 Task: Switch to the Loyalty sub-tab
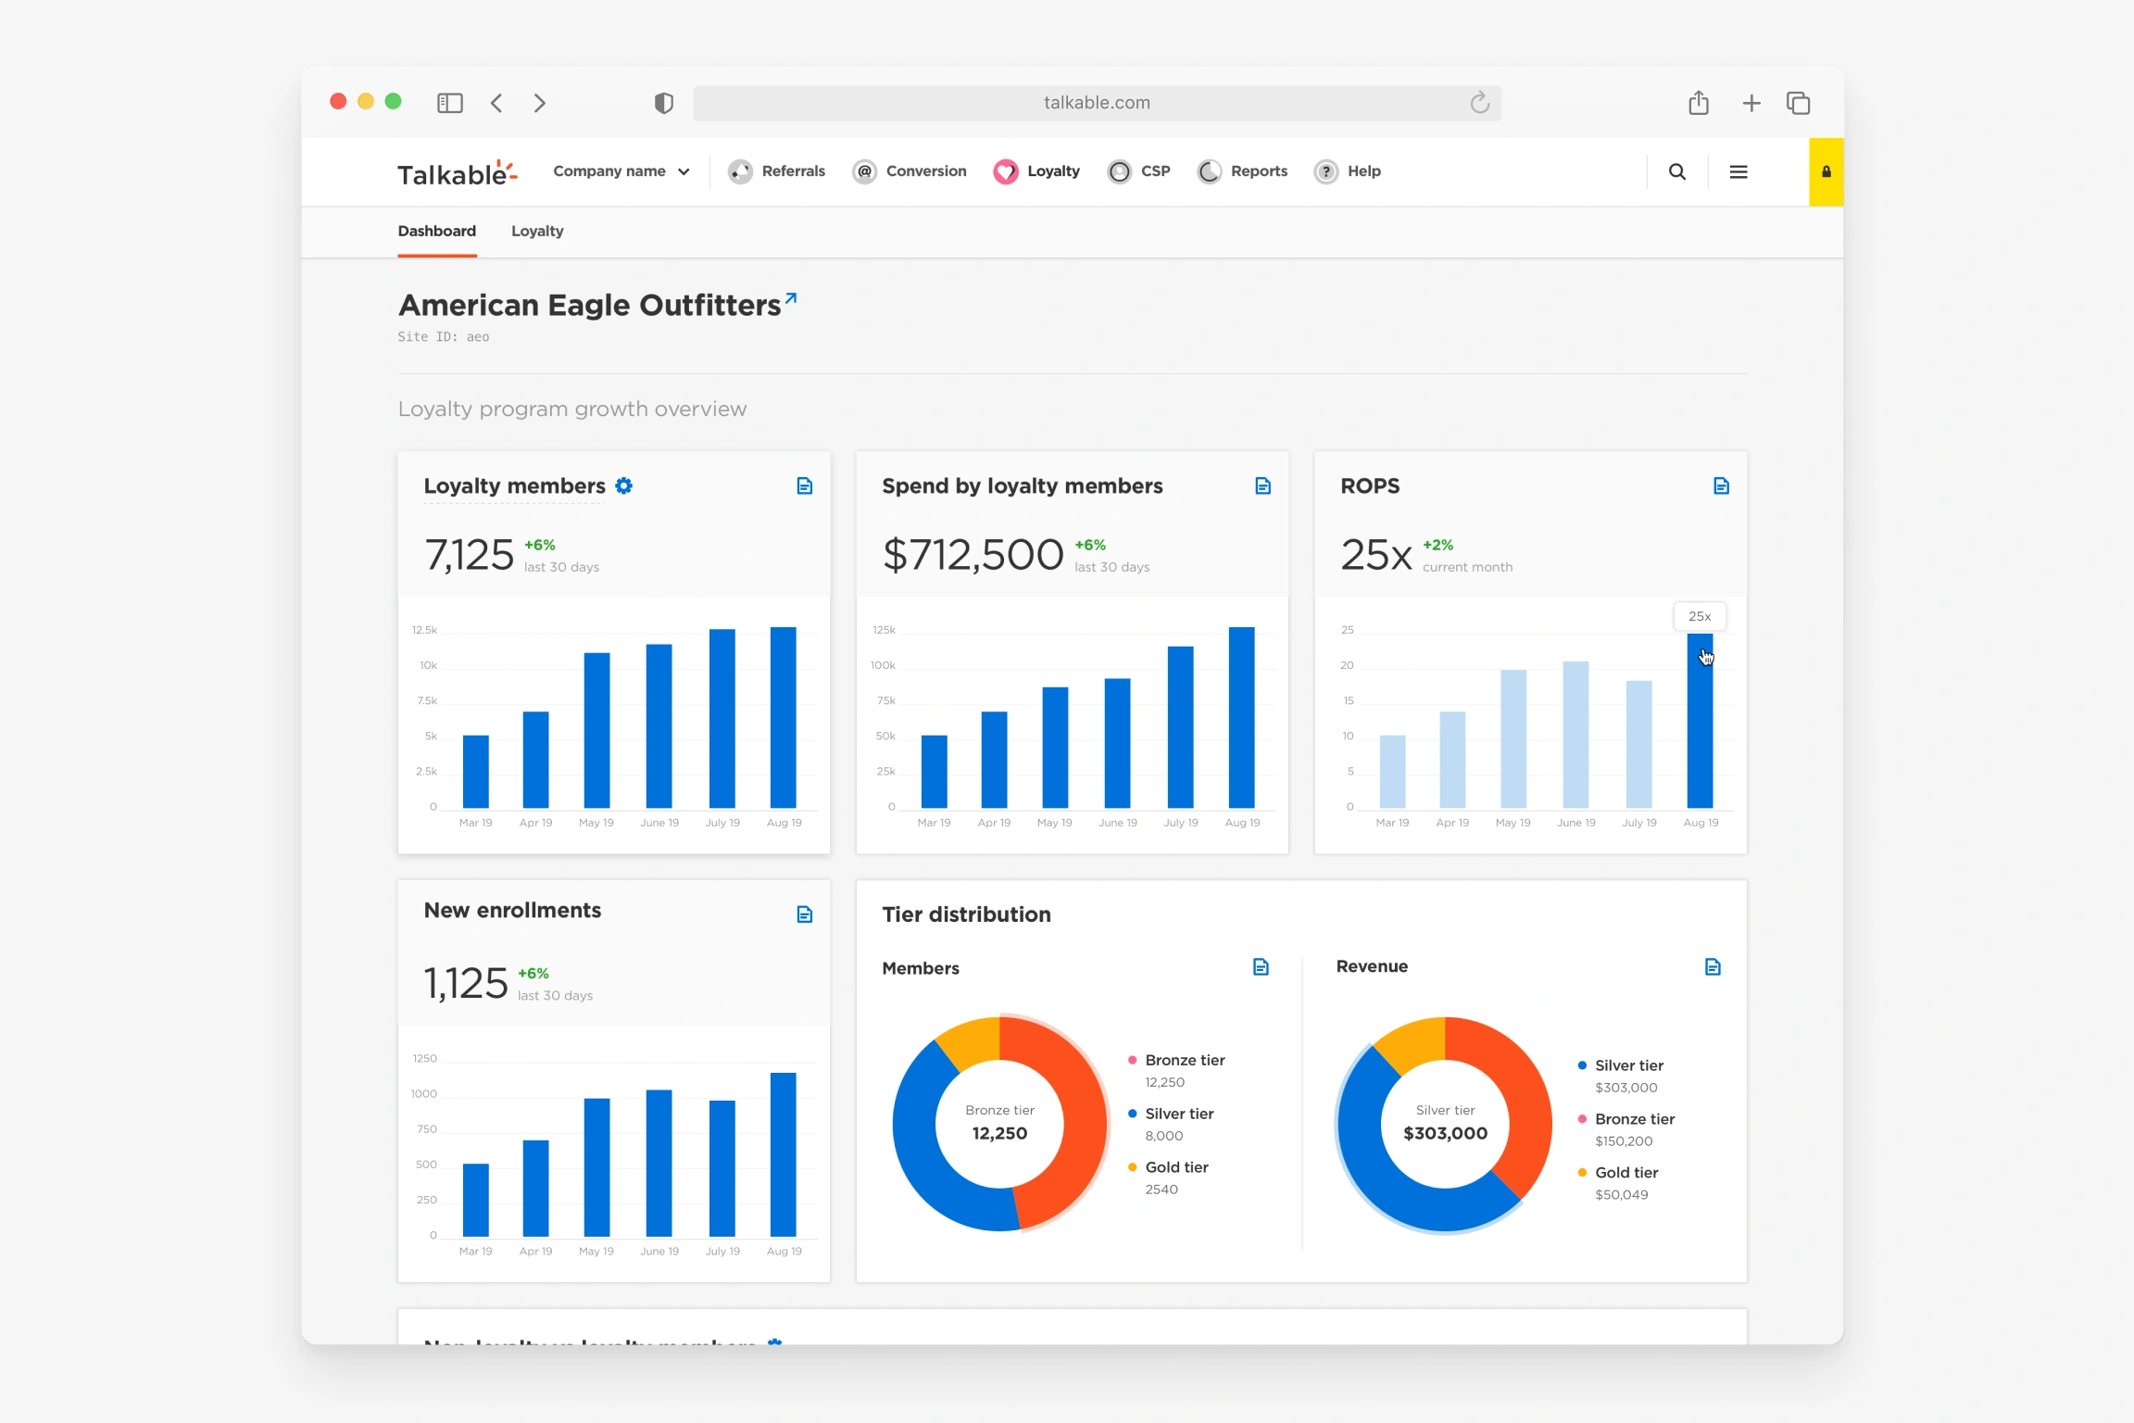pyautogui.click(x=537, y=231)
